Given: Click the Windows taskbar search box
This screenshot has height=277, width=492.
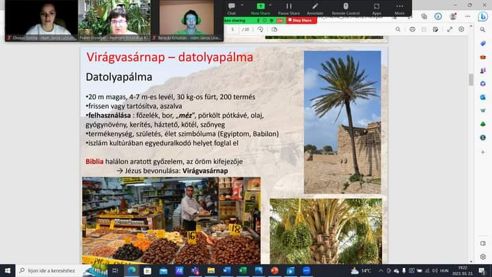Looking at the screenshot, I should click(x=65, y=270).
